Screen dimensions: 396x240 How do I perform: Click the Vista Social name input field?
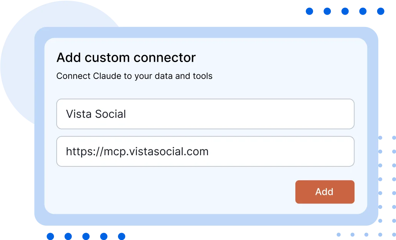205,114
